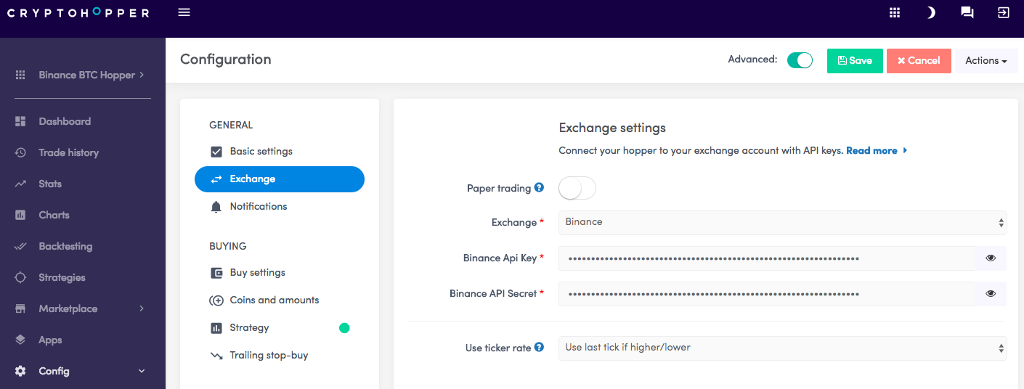Reveal the Binance API Secret with eye icon

(991, 293)
